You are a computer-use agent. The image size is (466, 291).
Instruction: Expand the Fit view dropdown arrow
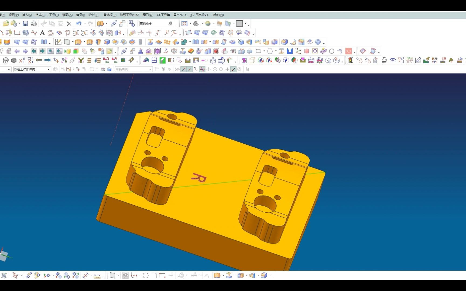click(x=190, y=23)
